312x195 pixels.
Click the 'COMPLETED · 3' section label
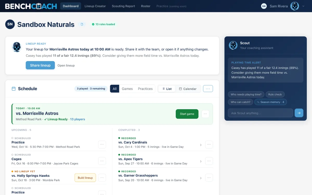tap(129, 130)
